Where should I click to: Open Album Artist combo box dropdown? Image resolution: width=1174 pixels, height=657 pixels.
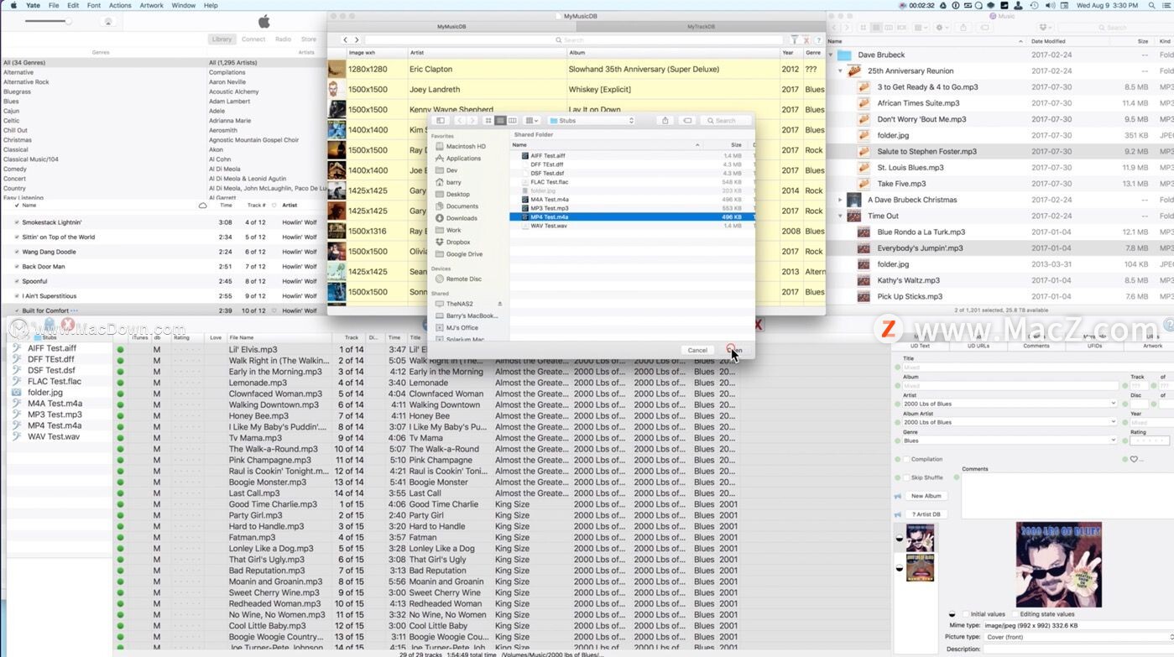[x=1114, y=422]
